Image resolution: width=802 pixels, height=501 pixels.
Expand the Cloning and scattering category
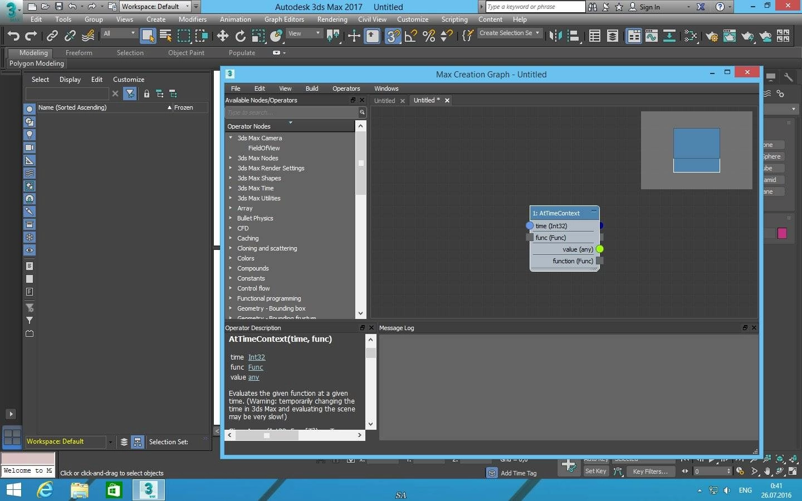[231, 248]
